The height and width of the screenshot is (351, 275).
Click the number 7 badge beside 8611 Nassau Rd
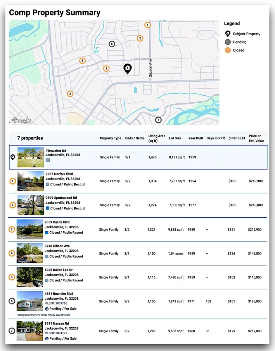(12, 331)
